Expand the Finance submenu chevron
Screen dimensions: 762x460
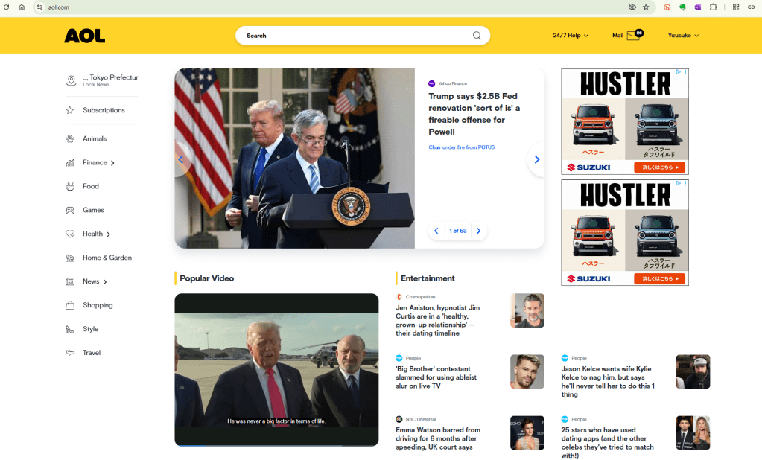[x=112, y=163]
